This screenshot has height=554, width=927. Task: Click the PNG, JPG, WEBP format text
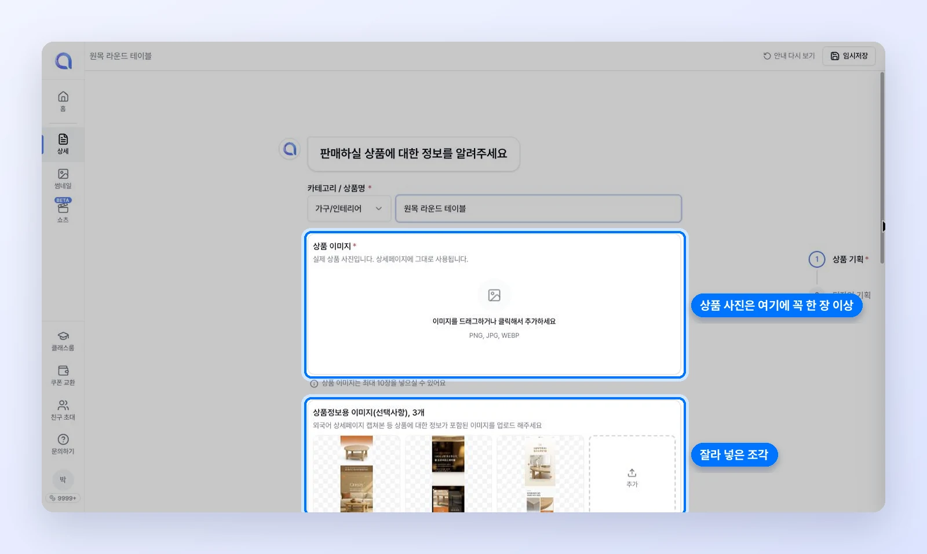[494, 336]
